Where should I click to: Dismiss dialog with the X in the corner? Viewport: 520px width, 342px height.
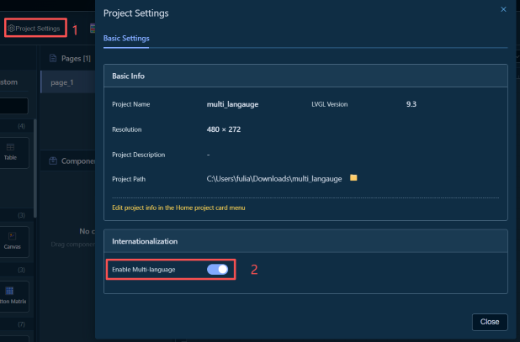click(x=503, y=9)
